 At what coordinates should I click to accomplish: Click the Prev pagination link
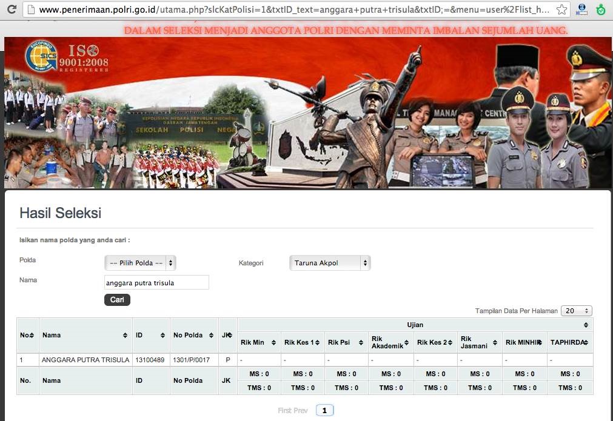click(x=301, y=411)
